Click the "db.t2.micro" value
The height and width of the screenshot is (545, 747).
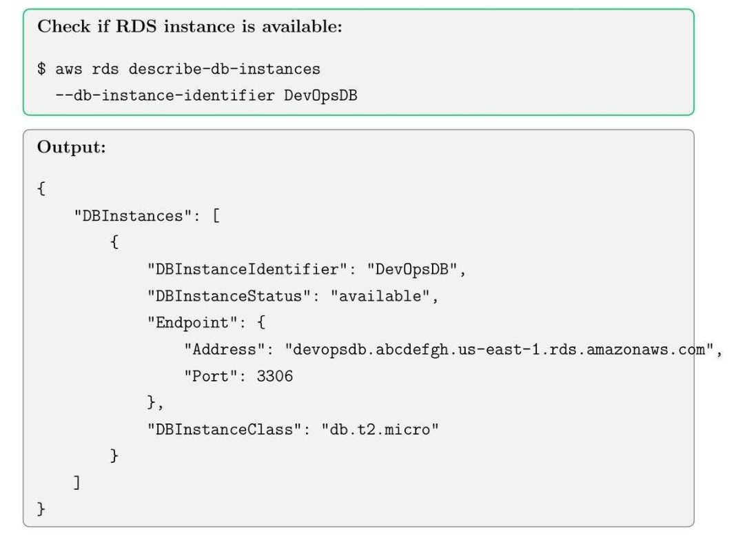(x=385, y=430)
